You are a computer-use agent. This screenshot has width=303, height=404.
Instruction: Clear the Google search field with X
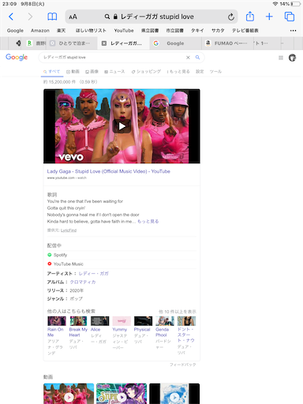tap(188, 58)
